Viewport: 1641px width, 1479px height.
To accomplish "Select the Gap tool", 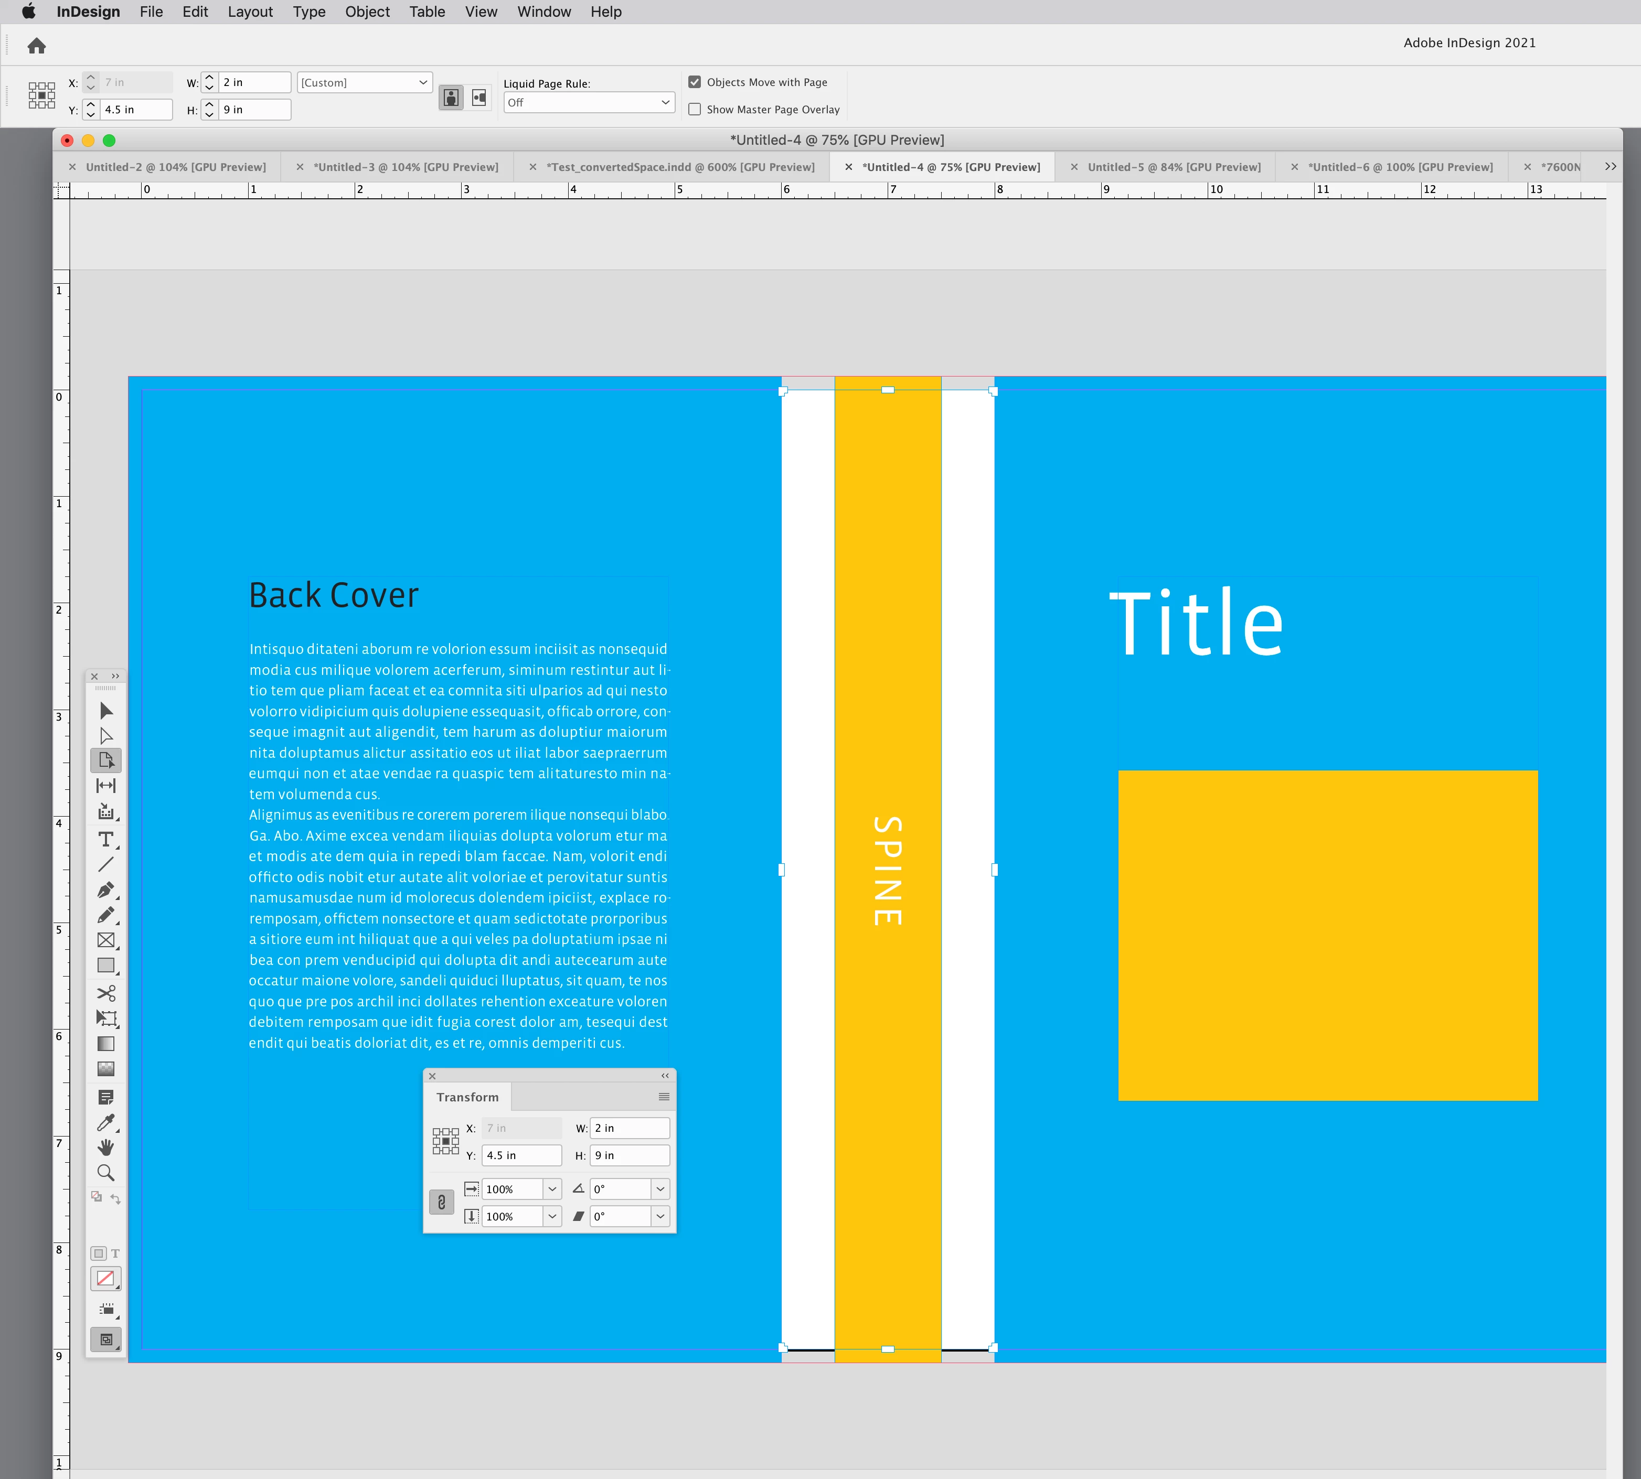I will coord(105,785).
